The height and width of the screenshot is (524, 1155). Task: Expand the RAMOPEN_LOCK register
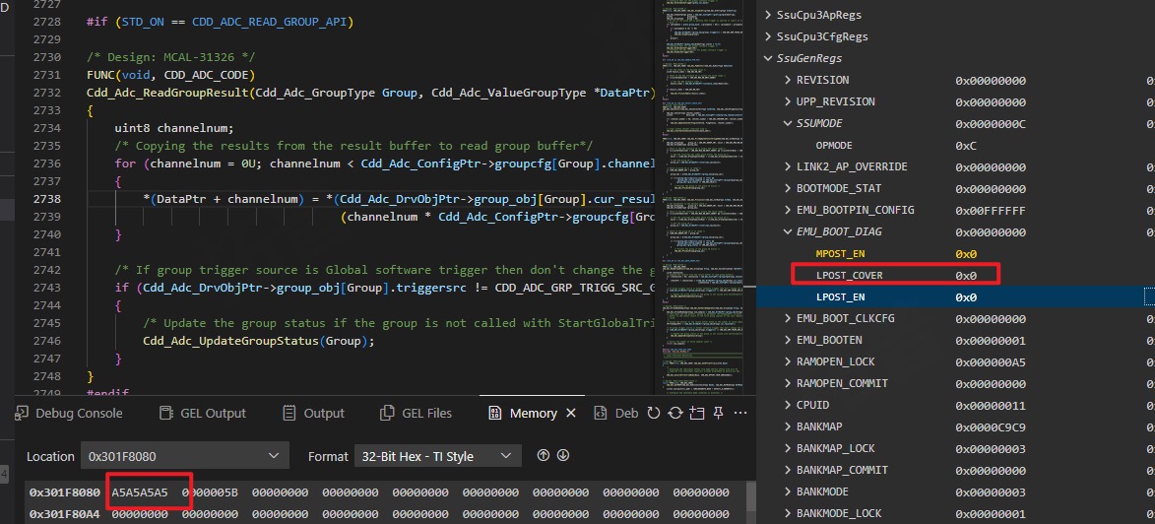coord(788,361)
